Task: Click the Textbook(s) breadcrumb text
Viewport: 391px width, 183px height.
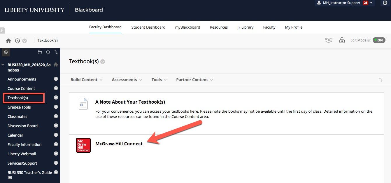Action: click(48, 40)
